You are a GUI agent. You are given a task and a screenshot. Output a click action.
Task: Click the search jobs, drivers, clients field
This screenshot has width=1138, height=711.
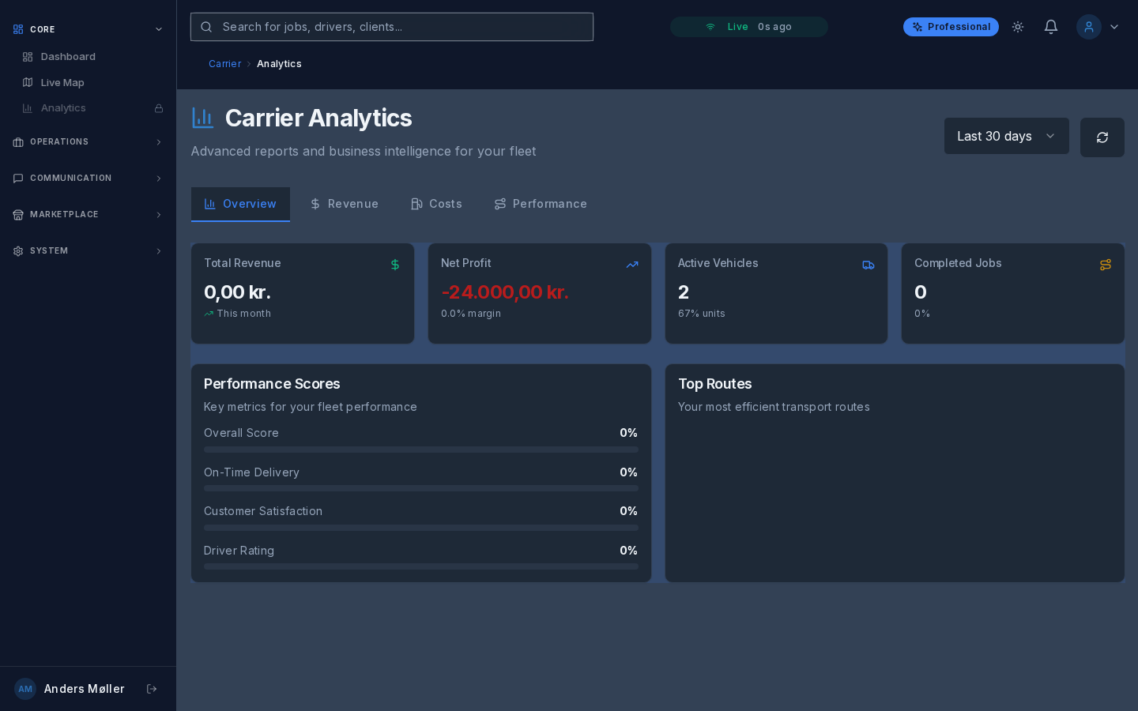[x=392, y=27]
